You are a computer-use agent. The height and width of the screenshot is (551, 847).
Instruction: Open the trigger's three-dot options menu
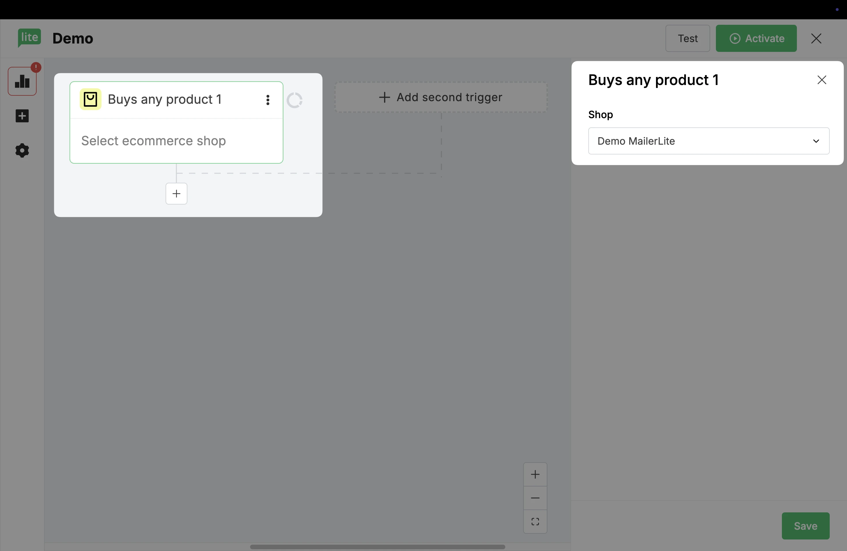268,100
